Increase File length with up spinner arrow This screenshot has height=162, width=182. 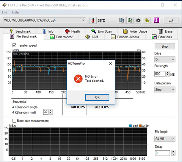click(168, 73)
